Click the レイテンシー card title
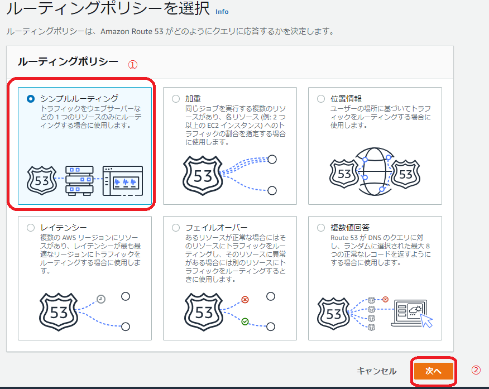The image size is (489, 389). coord(64,228)
